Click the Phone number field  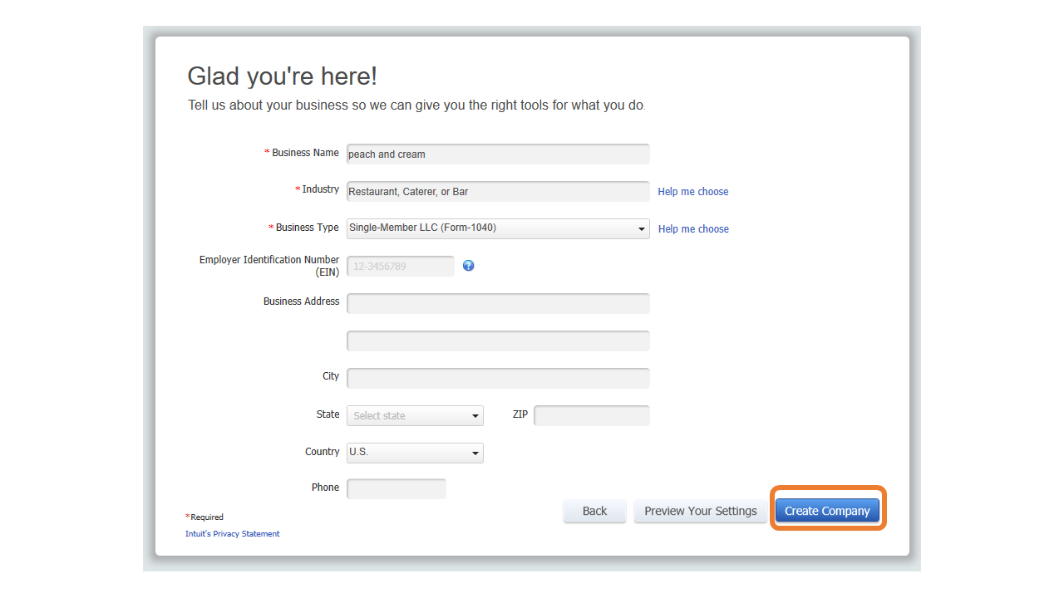point(396,488)
